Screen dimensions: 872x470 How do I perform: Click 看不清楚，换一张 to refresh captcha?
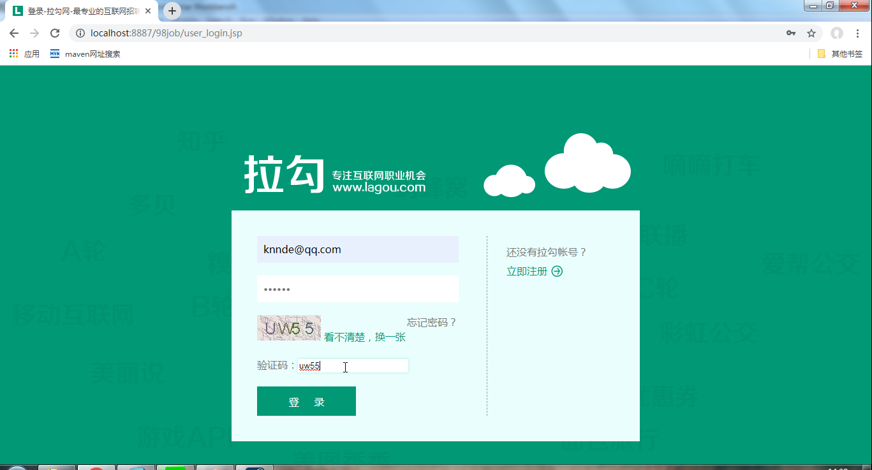click(x=365, y=337)
